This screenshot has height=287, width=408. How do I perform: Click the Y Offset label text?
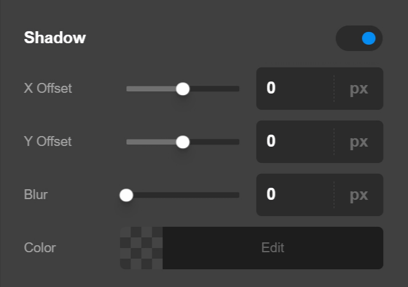[47, 142]
